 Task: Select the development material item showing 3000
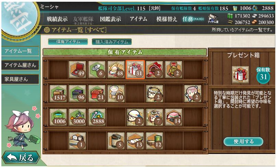(77, 117)
